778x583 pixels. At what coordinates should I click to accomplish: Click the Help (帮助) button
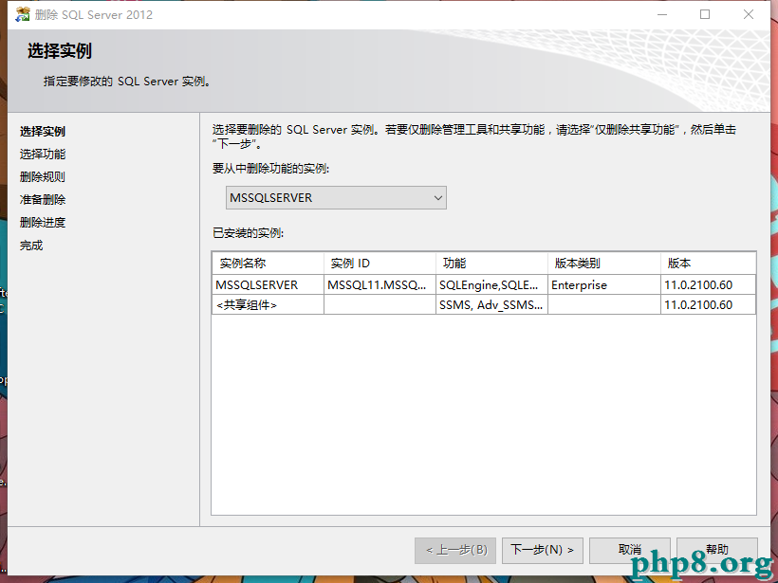point(717,550)
